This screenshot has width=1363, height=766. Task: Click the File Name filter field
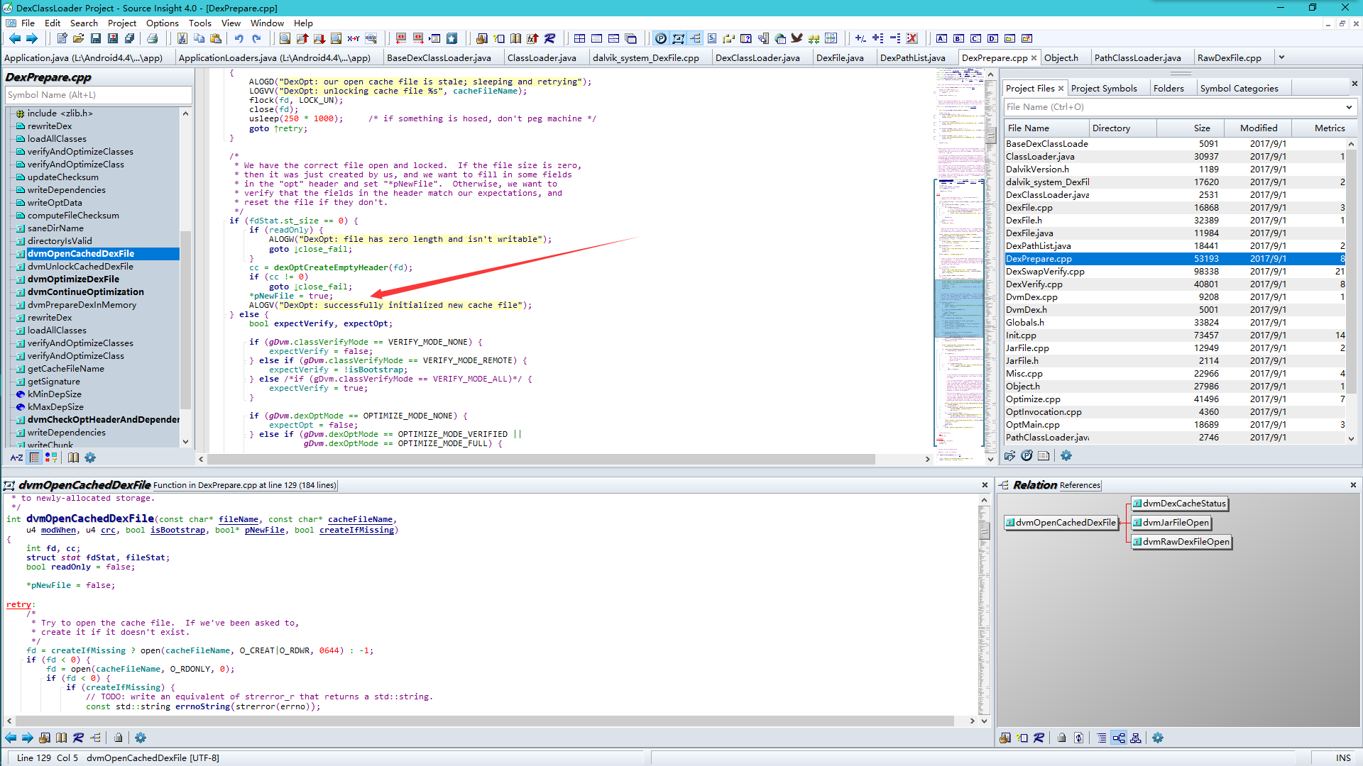pyautogui.click(x=1173, y=107)
